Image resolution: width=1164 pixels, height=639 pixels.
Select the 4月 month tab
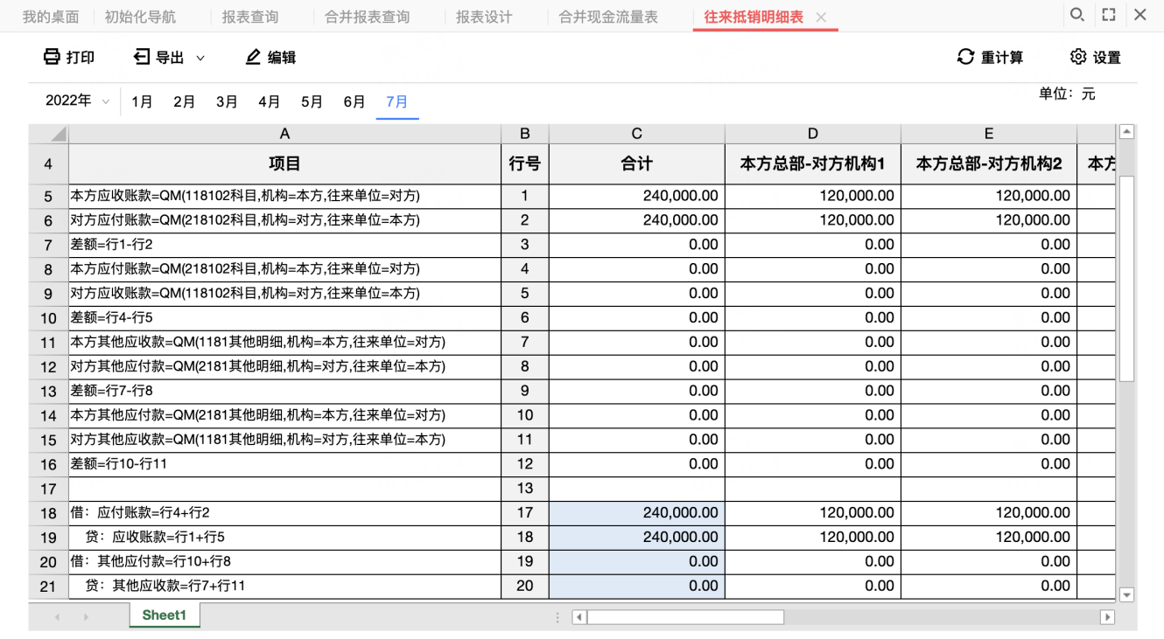click(270, 101)
